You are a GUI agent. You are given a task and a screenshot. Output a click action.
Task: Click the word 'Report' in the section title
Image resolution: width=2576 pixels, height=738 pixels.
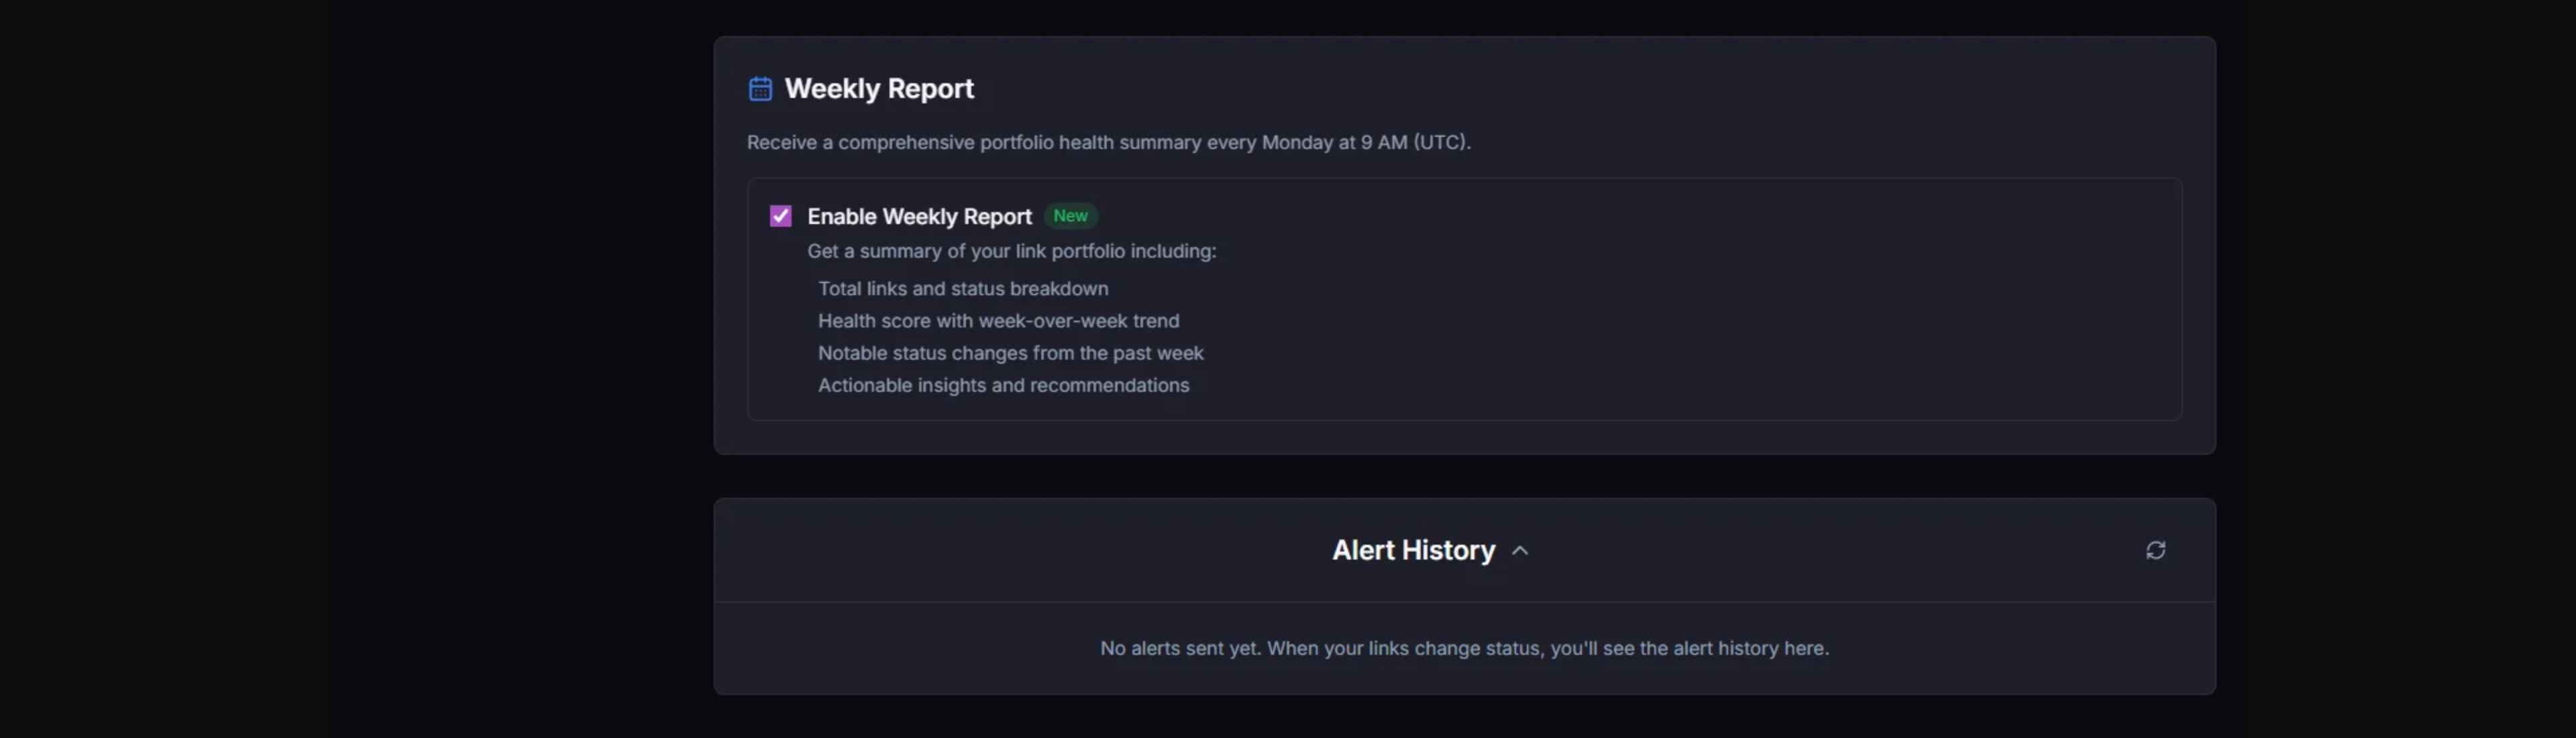930,89
